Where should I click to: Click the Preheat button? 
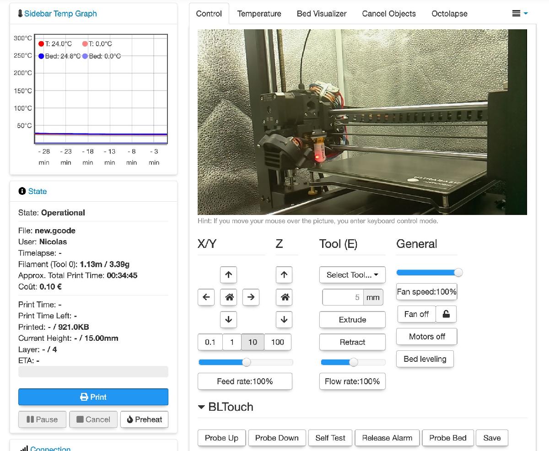[x=144, y=419]
